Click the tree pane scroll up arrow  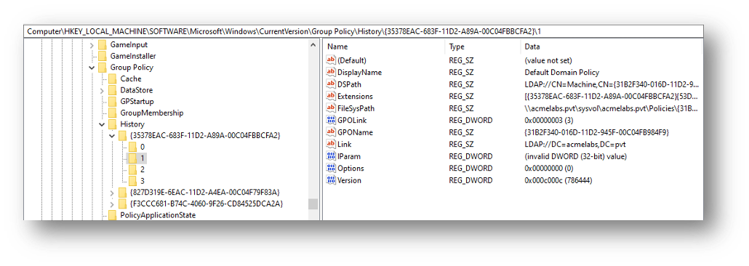tap(313, 45)
